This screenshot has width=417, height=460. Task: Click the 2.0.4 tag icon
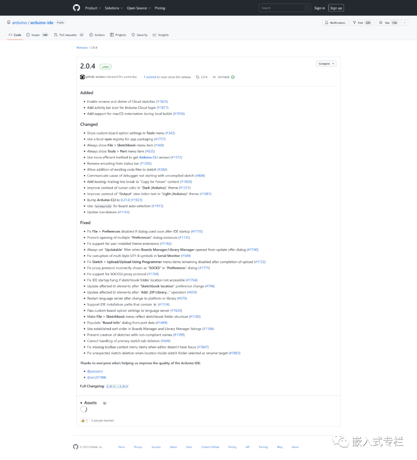pos(198,77)
